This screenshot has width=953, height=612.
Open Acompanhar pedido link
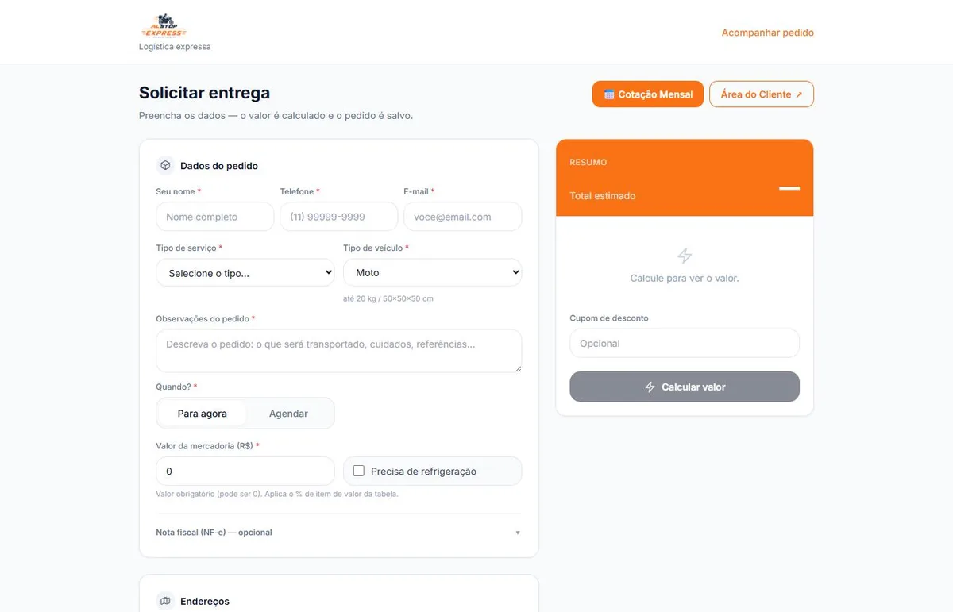[x=767, y=33]
